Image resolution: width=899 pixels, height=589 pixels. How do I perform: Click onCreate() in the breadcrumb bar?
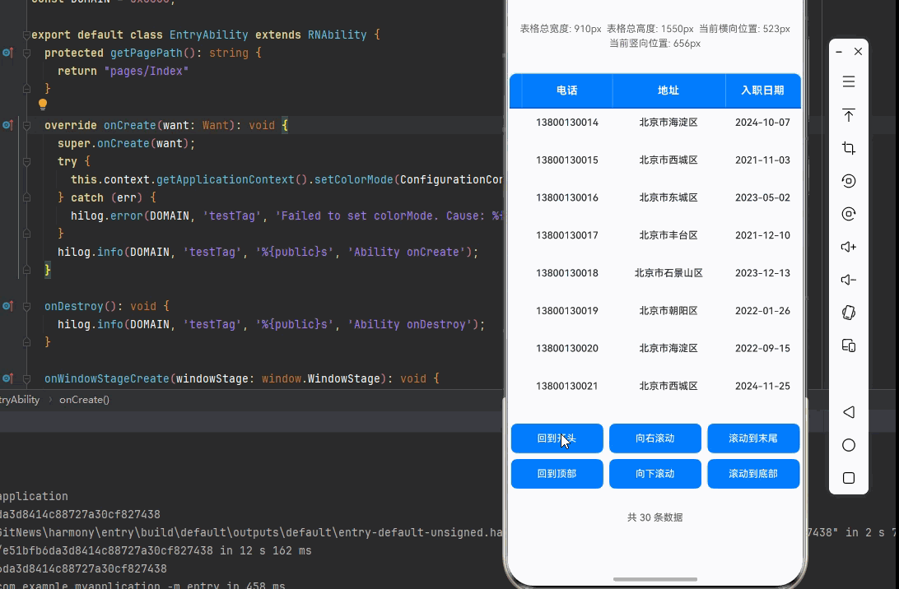84,399
